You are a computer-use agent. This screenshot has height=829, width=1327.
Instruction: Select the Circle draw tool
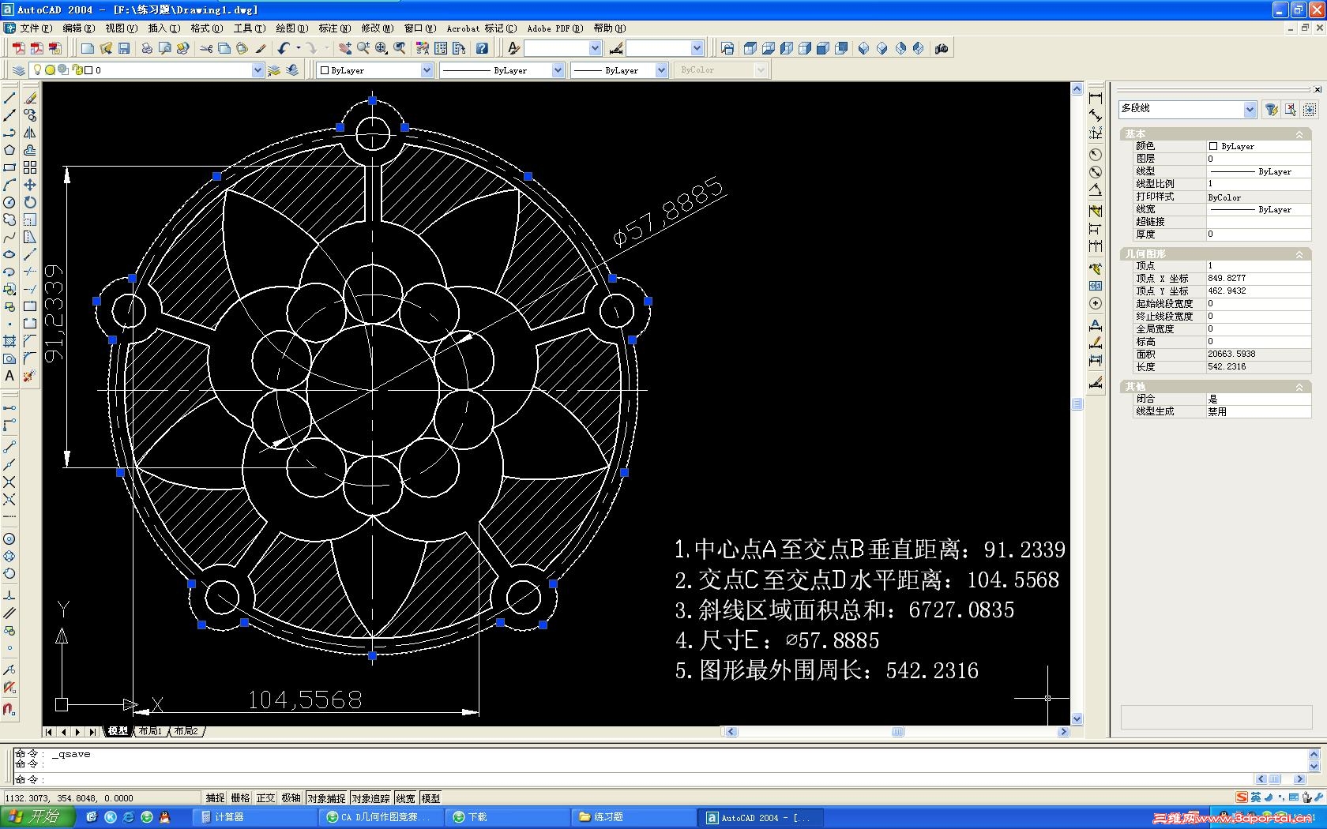[x=9, y=202]
